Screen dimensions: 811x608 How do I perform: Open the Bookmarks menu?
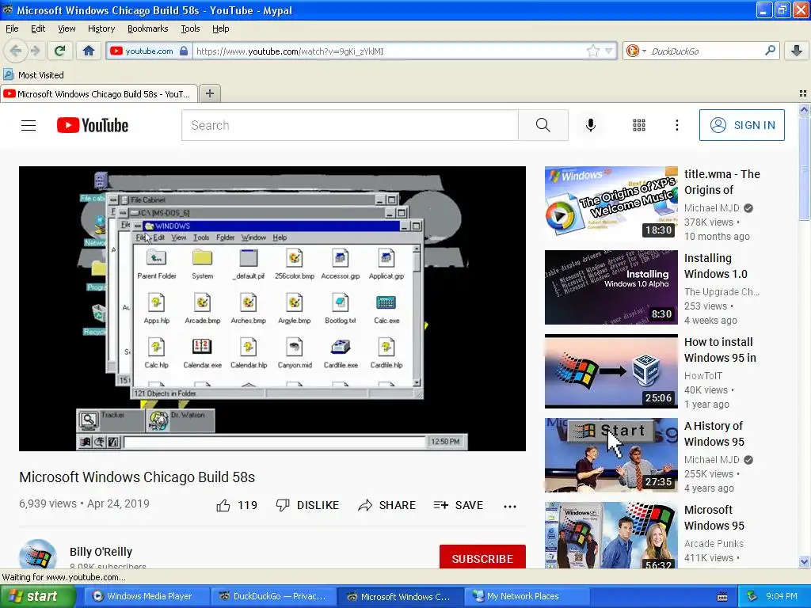[x=148, y=29]
